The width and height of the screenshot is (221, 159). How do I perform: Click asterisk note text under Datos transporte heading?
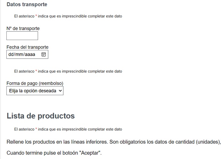click(68, 16)
